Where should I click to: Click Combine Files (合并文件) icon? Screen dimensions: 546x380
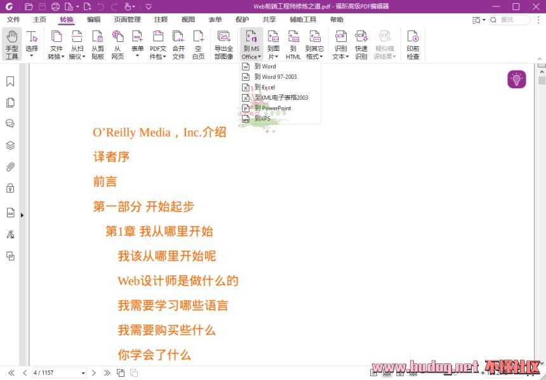[178, 44]
